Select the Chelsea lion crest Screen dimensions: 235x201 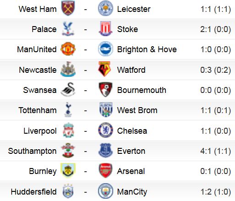pos(105,130)
